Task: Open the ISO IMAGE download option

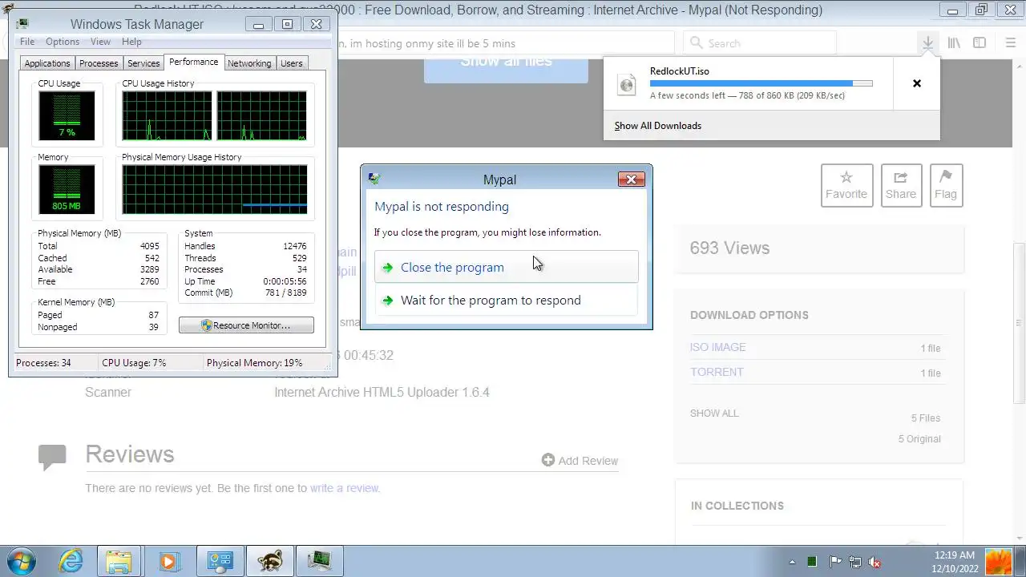Action: [718, 347]
